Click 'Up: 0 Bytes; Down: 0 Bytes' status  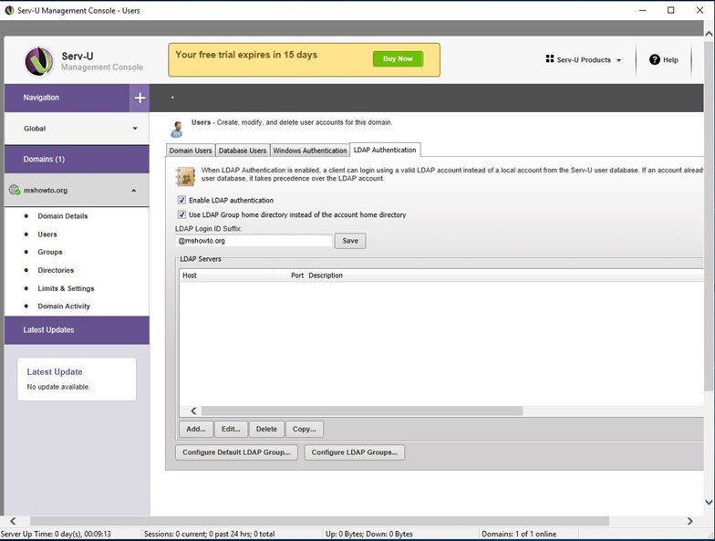[368, 534]
